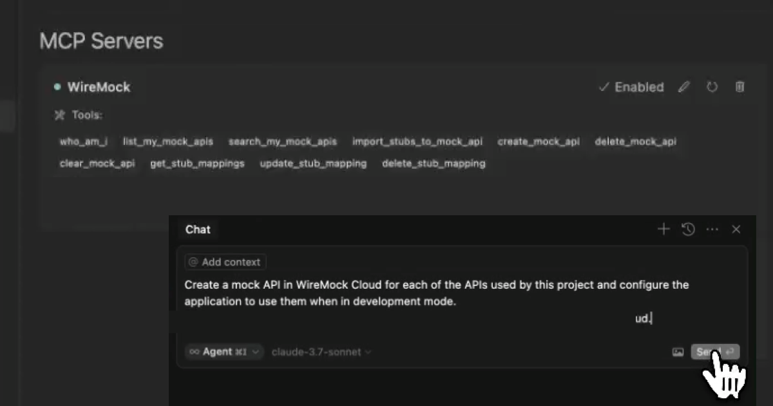Viewport: 773px width, 406px height.
Task: Select the who_am_i tool
Action: coord(84,142)
